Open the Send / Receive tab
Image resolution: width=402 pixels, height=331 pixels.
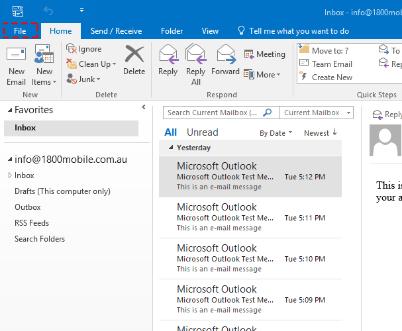(116, 31)
